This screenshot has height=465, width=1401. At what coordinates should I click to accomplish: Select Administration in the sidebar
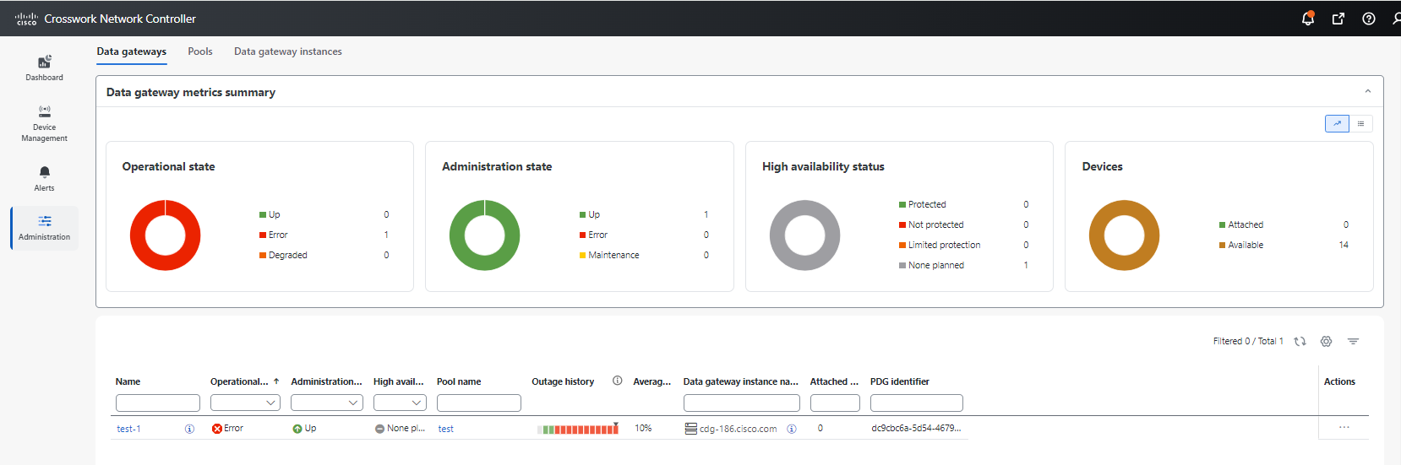tap(44, 228)
